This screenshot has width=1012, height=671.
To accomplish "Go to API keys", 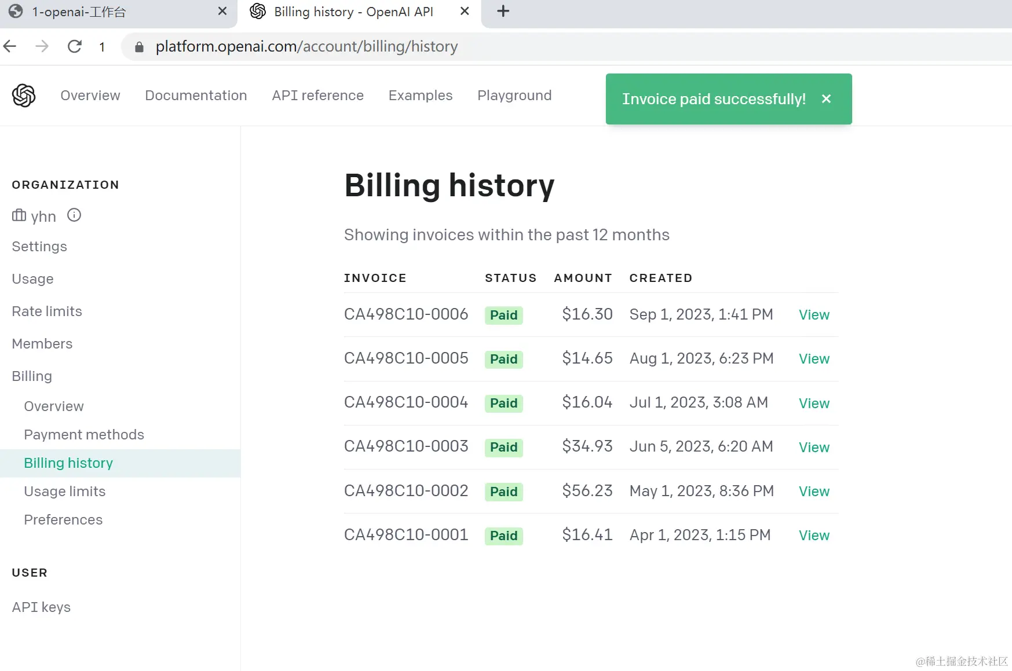I will point(41,607).
